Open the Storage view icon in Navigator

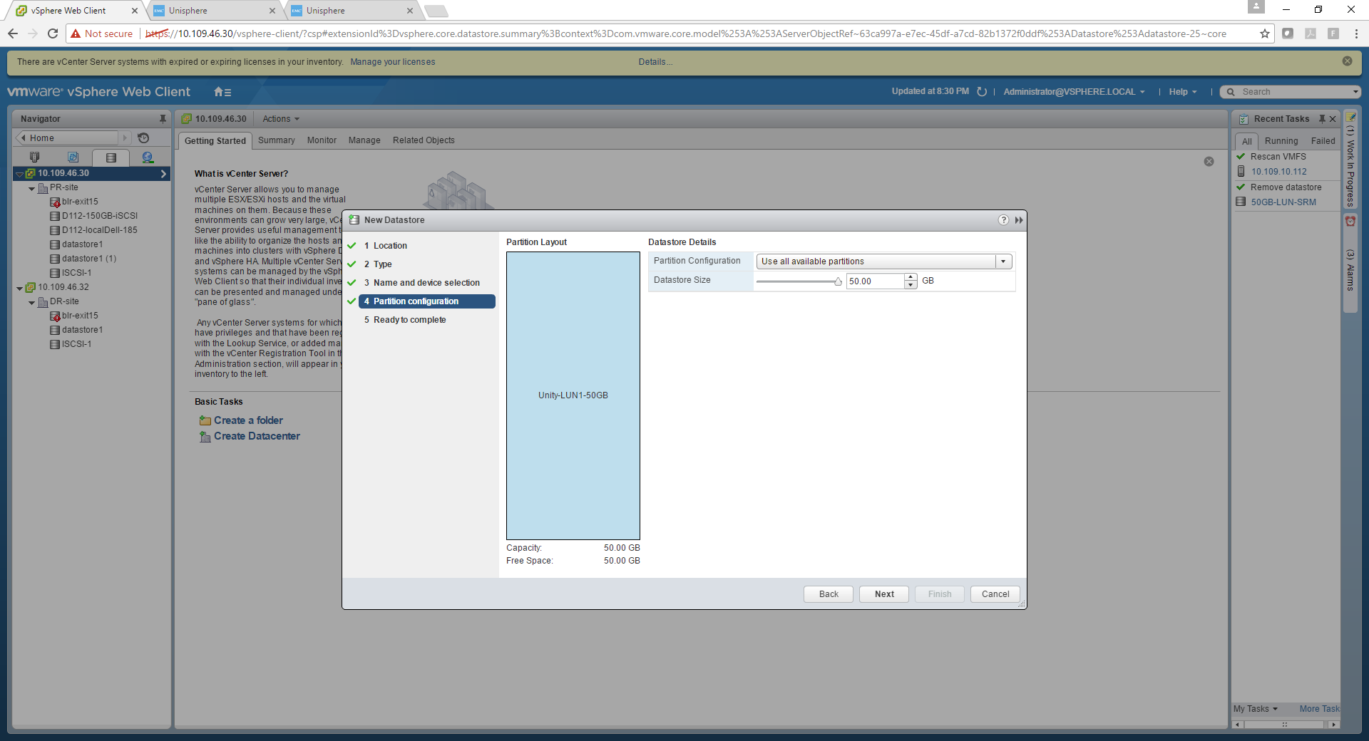[x=111, y=157]
